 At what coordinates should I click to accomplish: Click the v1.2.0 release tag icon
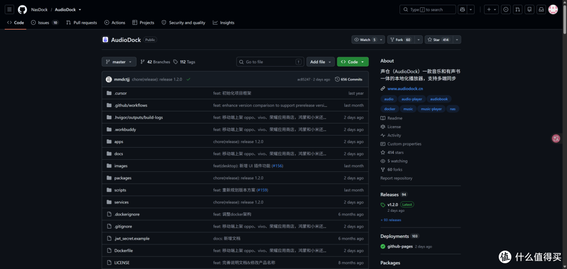tap(383, 205)
